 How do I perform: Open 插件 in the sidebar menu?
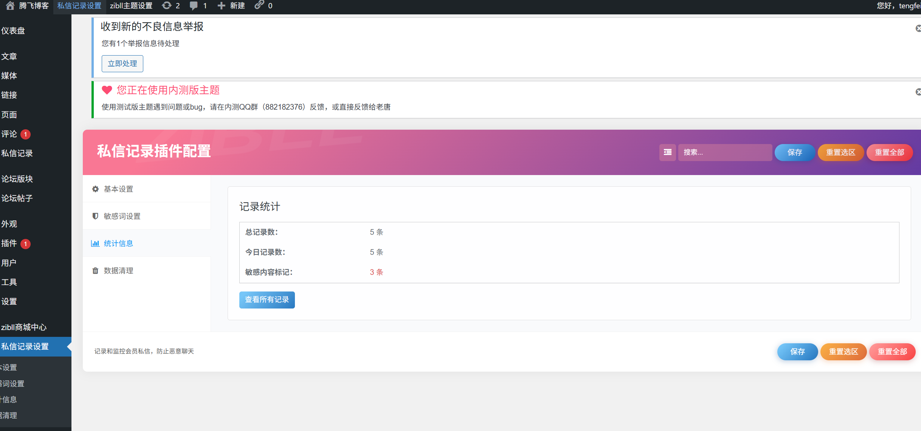9,243
